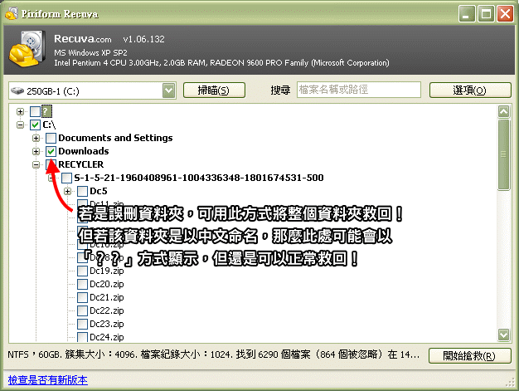Select the Dc24.zip file
The width and height of the screenshot is (519, 391).
107,337
